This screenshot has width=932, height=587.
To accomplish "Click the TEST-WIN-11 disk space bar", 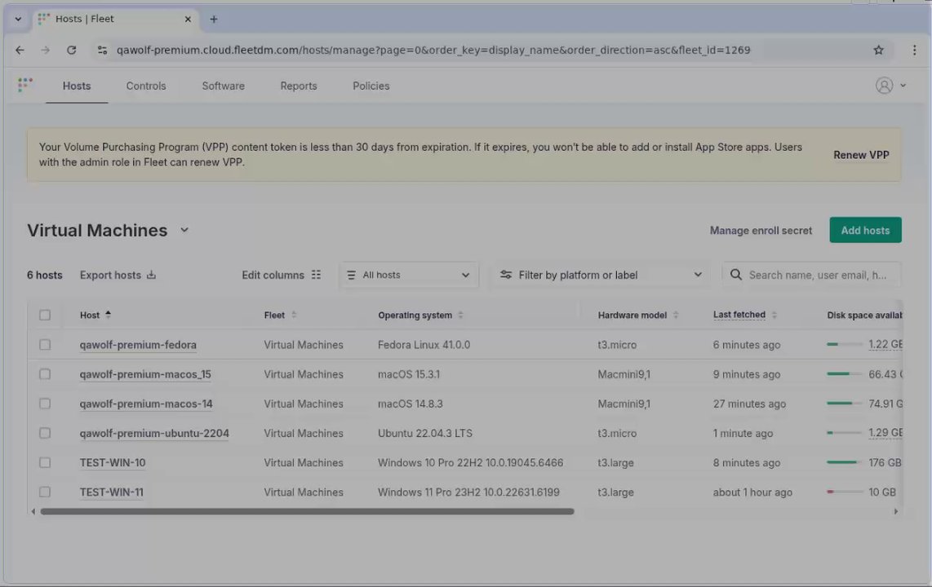I will (x=844, y=492).
